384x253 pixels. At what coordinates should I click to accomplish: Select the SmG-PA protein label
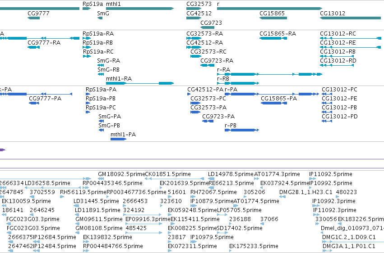pyautogui.click(x=110, y=117)
